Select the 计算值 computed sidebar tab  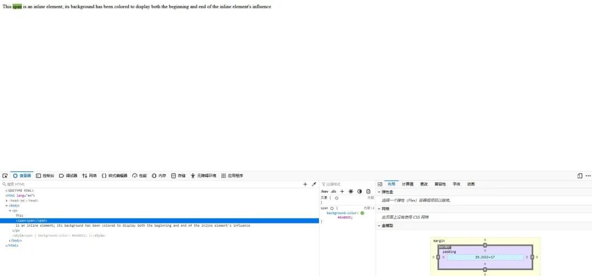pos(407,185)
